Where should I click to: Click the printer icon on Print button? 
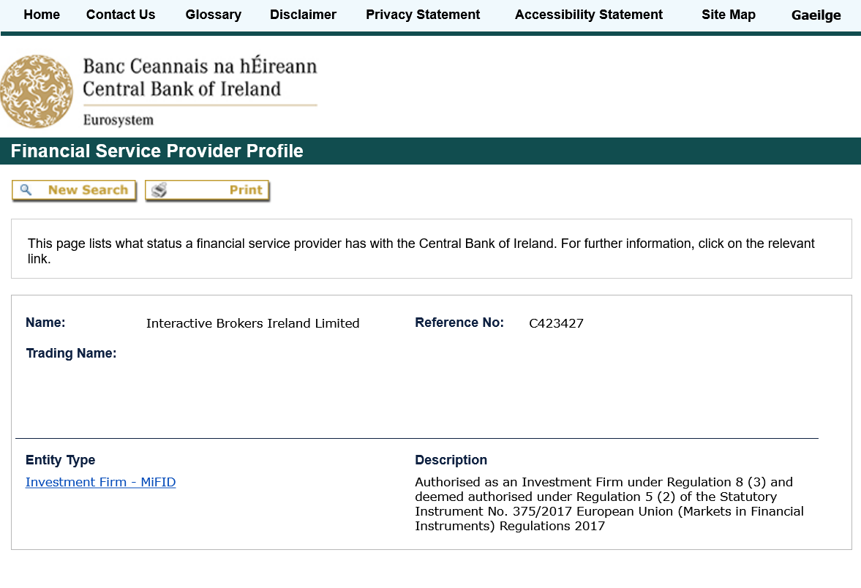[x=159, y=190]
